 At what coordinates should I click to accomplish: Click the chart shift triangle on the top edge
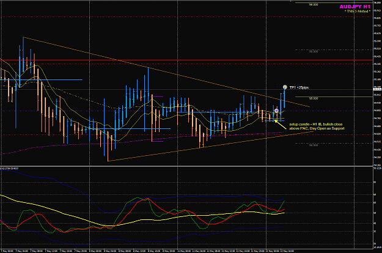290,1
